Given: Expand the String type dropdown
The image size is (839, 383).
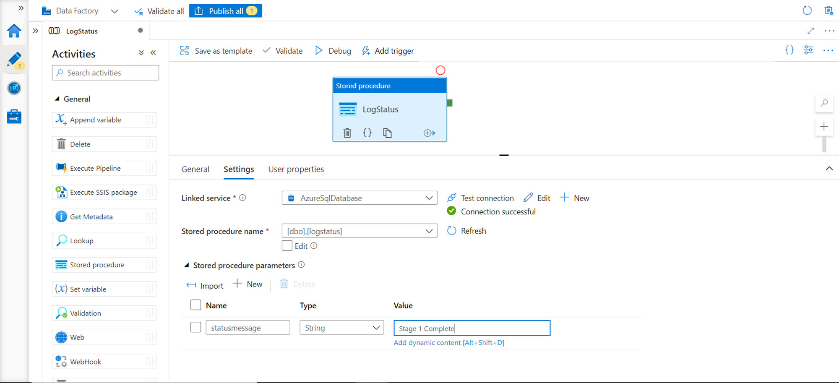Looking at the screenshot, I should [x=341, y=328].
